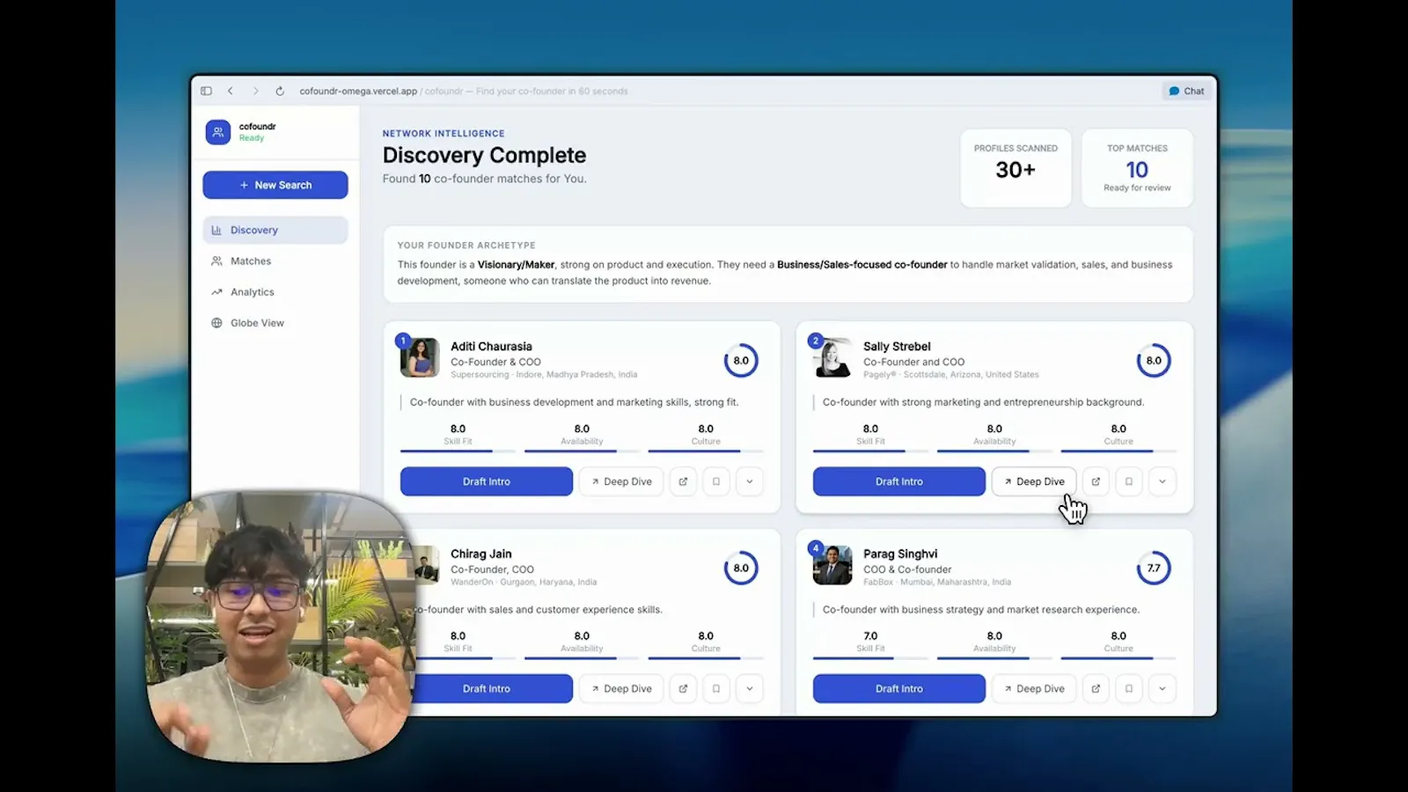Click Parag Singhvi's 7.7 score ring
This screenshot has width=1408, height=792.
1154,568
